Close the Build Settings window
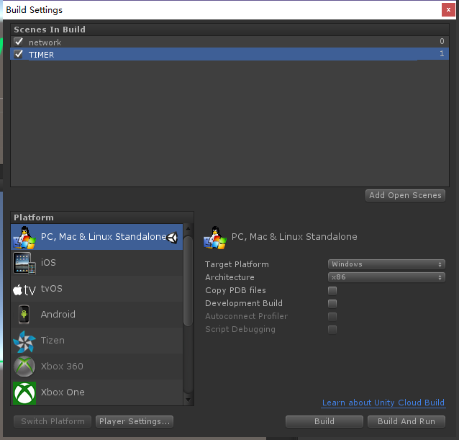 448,10
